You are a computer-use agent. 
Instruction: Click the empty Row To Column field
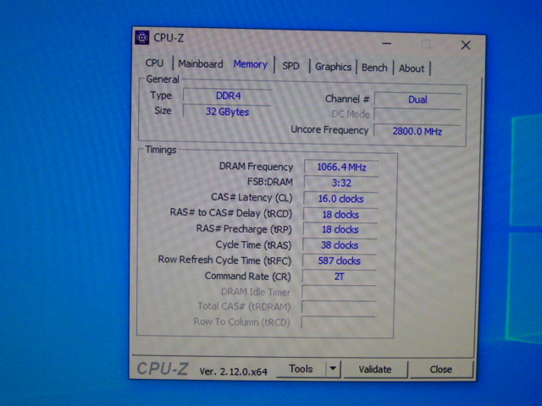[x=338, y=322]
